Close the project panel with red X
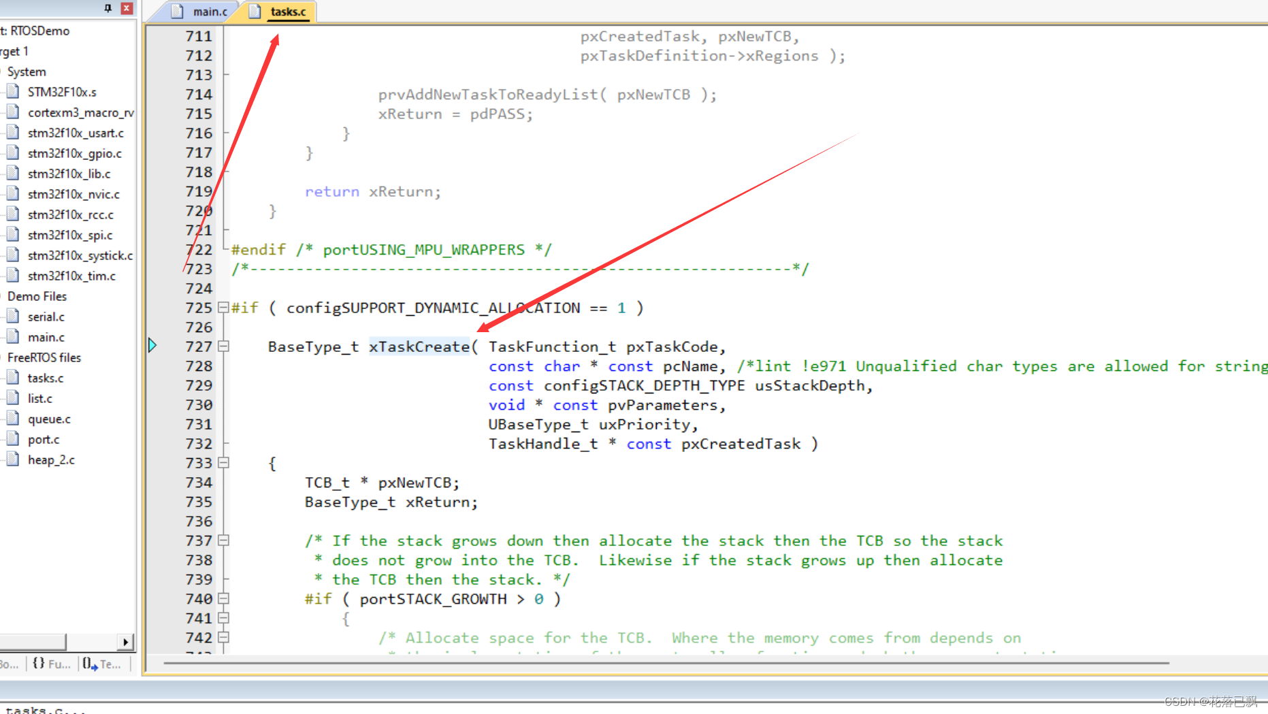The image size is (1268, 714). point(127,8)
